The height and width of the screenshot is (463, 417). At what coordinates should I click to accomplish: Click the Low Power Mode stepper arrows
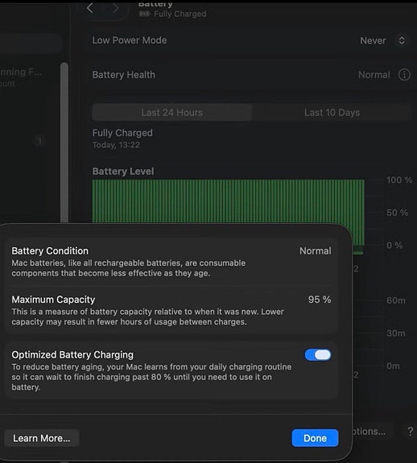point(402,40)
